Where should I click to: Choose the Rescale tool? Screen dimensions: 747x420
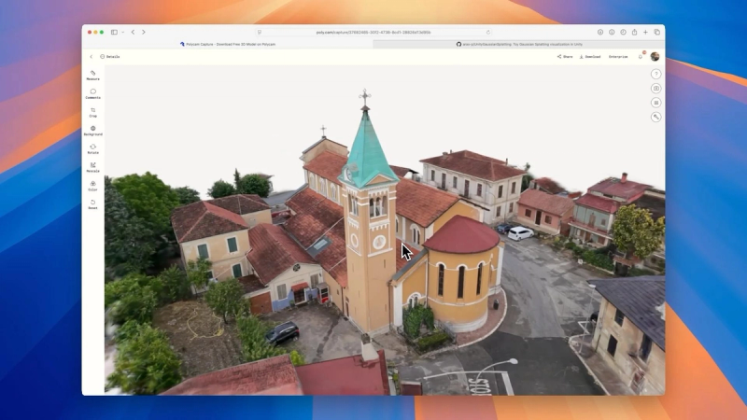coord(92,167)
